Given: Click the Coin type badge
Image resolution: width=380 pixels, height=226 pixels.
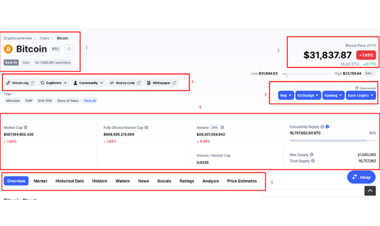Looking at the screenshot, I should [26, 63].
